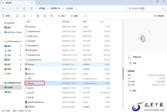The image size is (167, 112).
Task: Click the Back navigation arrow
Action: tap(3, 8)
